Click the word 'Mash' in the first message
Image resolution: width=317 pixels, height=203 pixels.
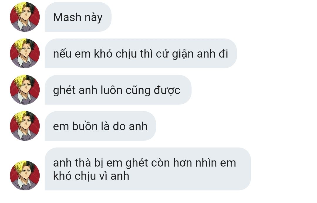coord(67,17)
